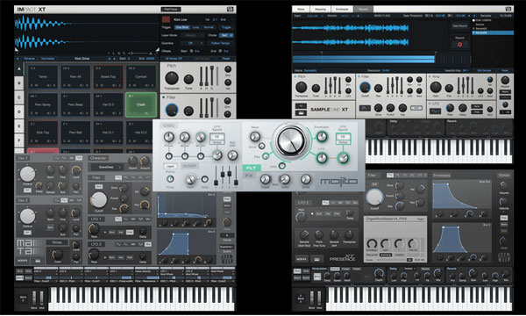This screenshot has height=316, width=526.
Task: Toggle the LFO section enable in Sample One XT
Action: coord(430,104)
